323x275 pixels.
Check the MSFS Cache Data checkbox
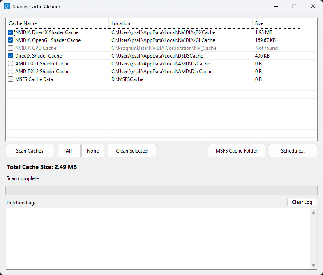pyautogui.click(x=11, y=79)
